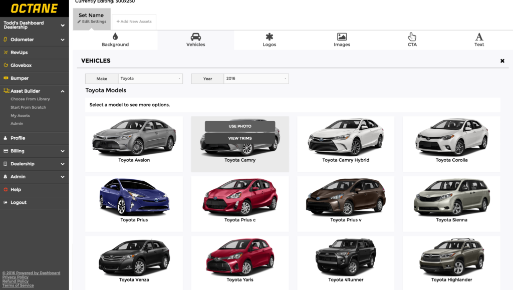Pick the blue Toyota Prius thumbnail
Screen dimensions: 513x290
134,204
